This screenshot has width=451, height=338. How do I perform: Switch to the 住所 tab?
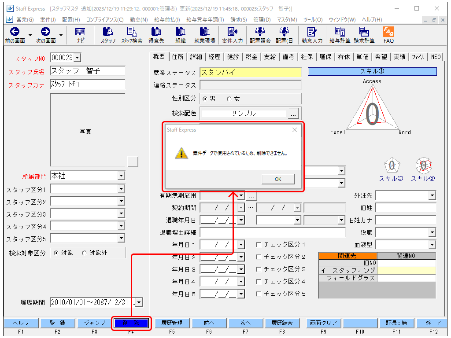click(x=177, y=57)
